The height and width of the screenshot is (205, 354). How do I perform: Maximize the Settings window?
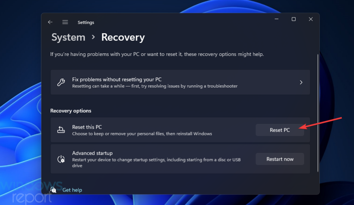pos(294,19)
